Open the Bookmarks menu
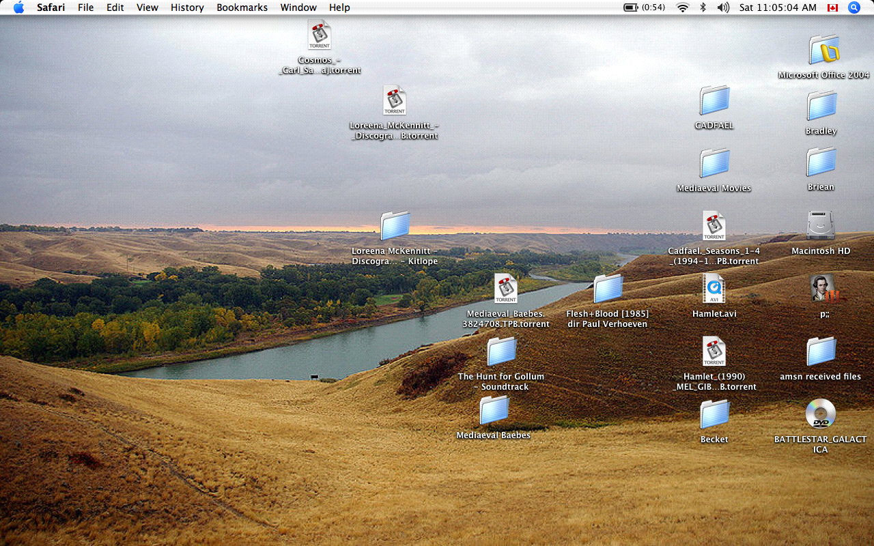This screenshot has height=546, width=874. click(242, 8)
